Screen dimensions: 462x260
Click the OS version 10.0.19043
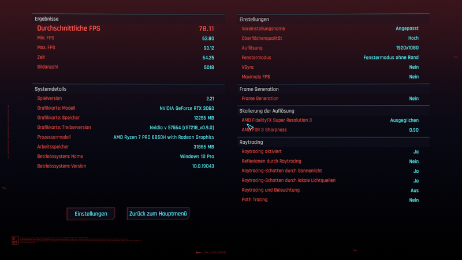[x=203, y=166]
